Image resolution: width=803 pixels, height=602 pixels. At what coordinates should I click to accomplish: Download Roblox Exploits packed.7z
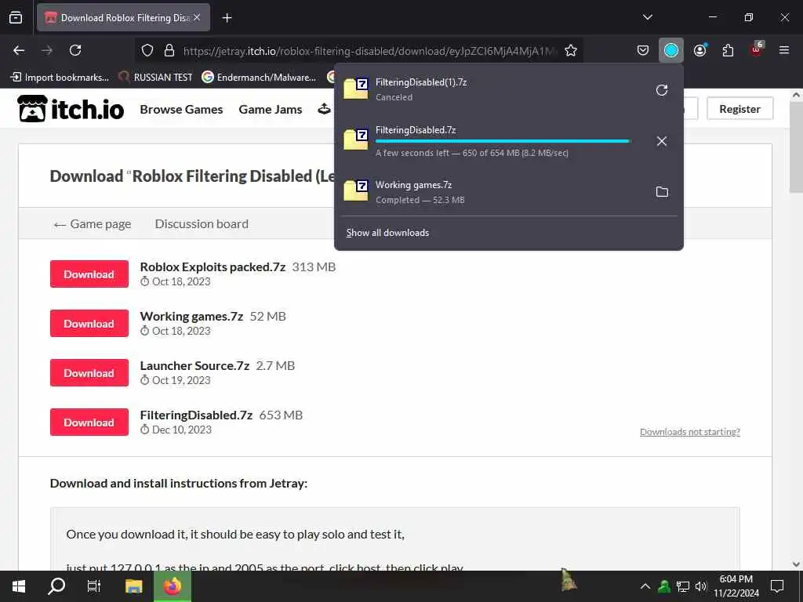coord(89,274)
